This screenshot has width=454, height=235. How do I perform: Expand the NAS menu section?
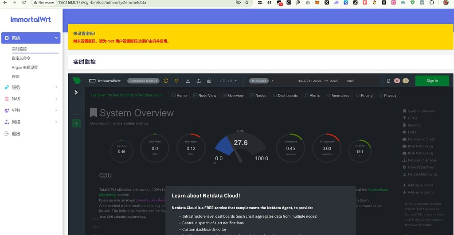click(56, 99)
